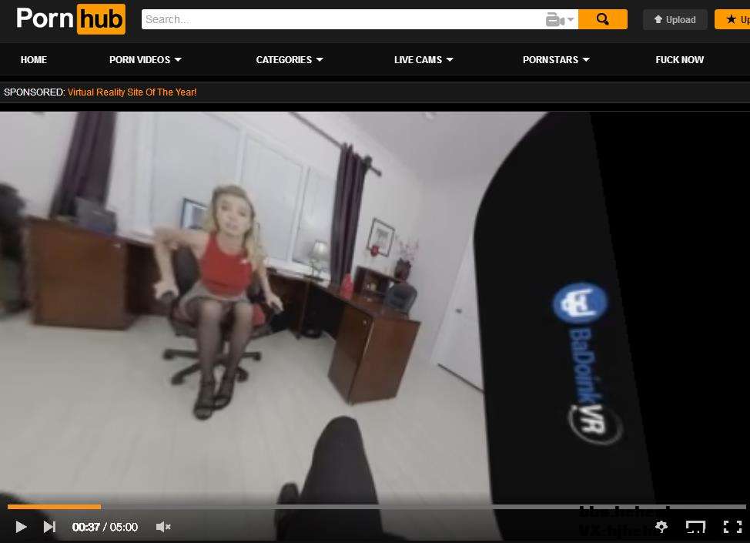This screenshot has height=543, width=750.
Task: Expand the Live Cams dropdown menu
Action: click(x=424, y=59)
